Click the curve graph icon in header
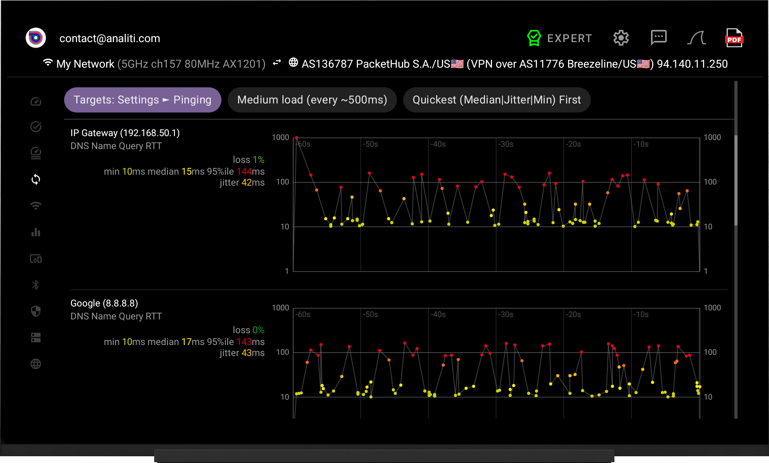The image size is (769, 463). point(696,38)
